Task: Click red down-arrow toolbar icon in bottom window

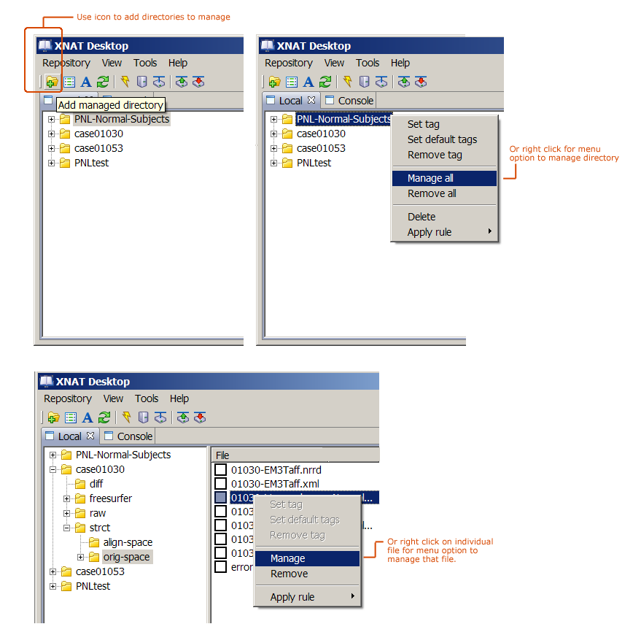Action: click(x=200, y=417)
